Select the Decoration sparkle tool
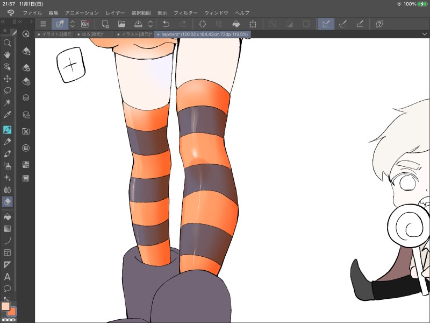Image resolution: width=430 pixels, height=323 pixels. coord(8,178)
